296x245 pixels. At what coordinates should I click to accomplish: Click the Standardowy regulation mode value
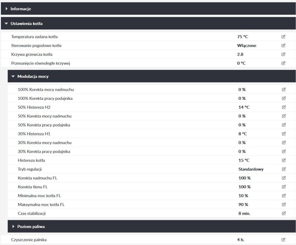pos(251,169)
